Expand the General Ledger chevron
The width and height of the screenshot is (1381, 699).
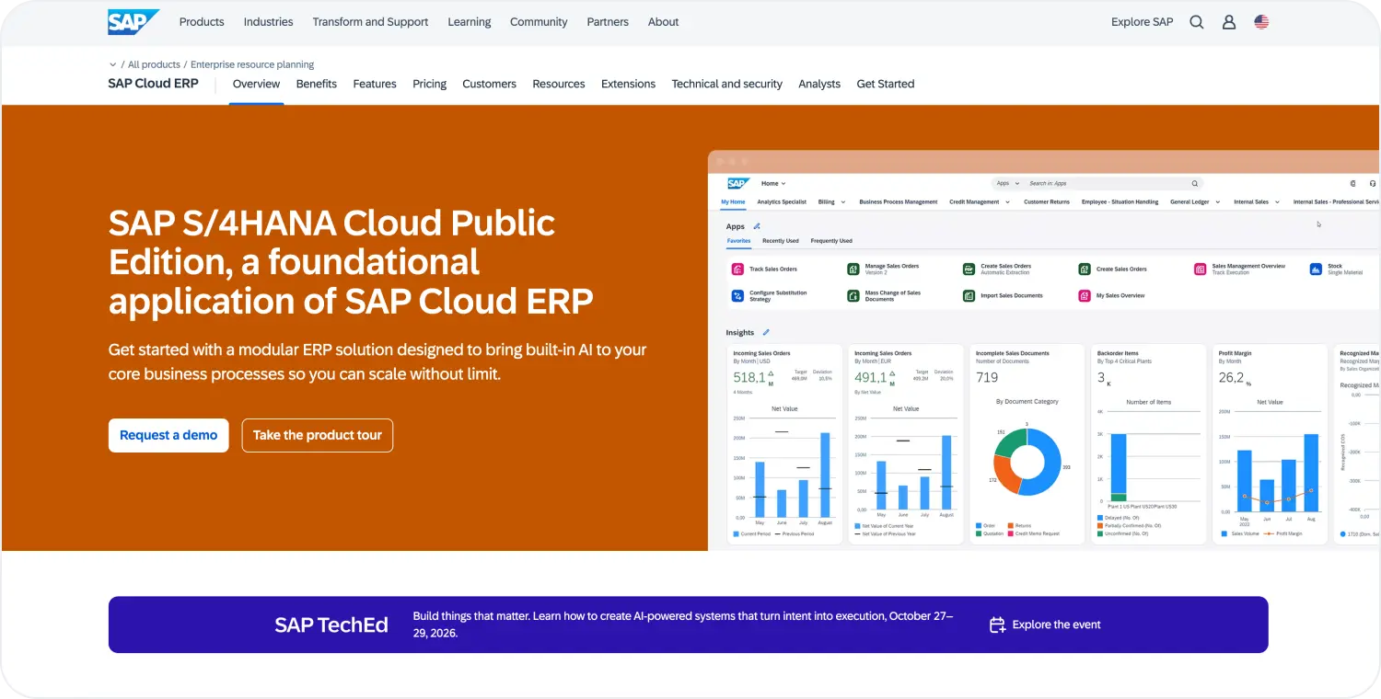point(1217,202)
